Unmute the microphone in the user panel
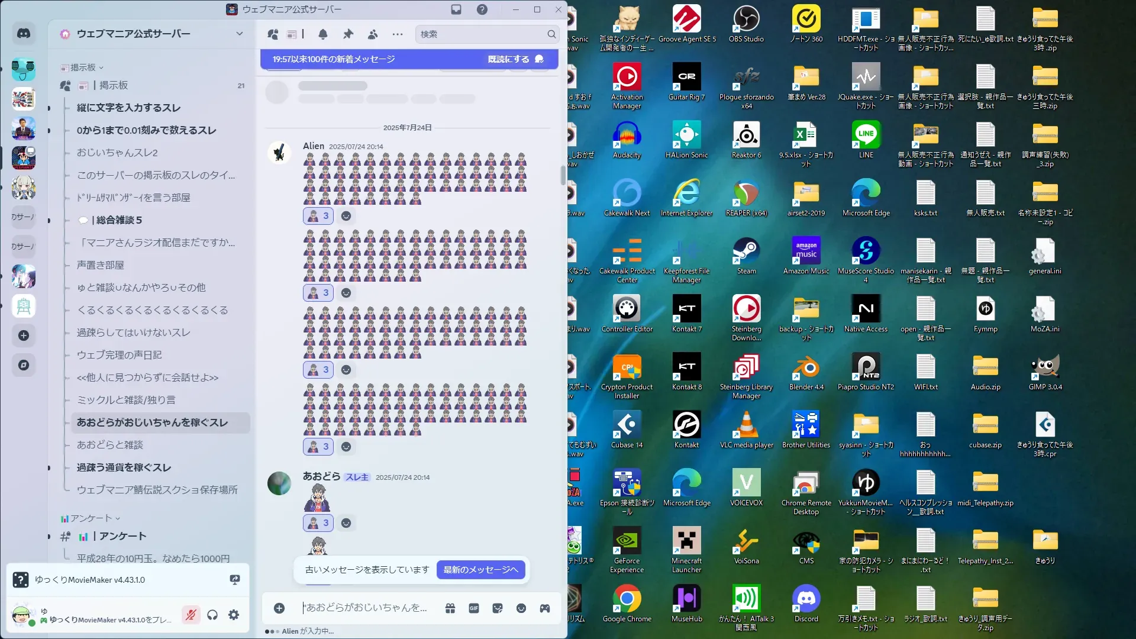This screenshot has height=639, width=1136. coord(191,615)
